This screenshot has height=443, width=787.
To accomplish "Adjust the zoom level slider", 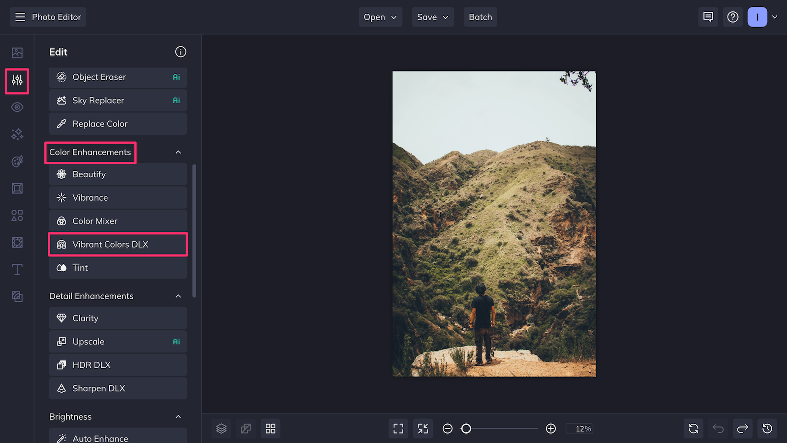I will coord(466,429).
